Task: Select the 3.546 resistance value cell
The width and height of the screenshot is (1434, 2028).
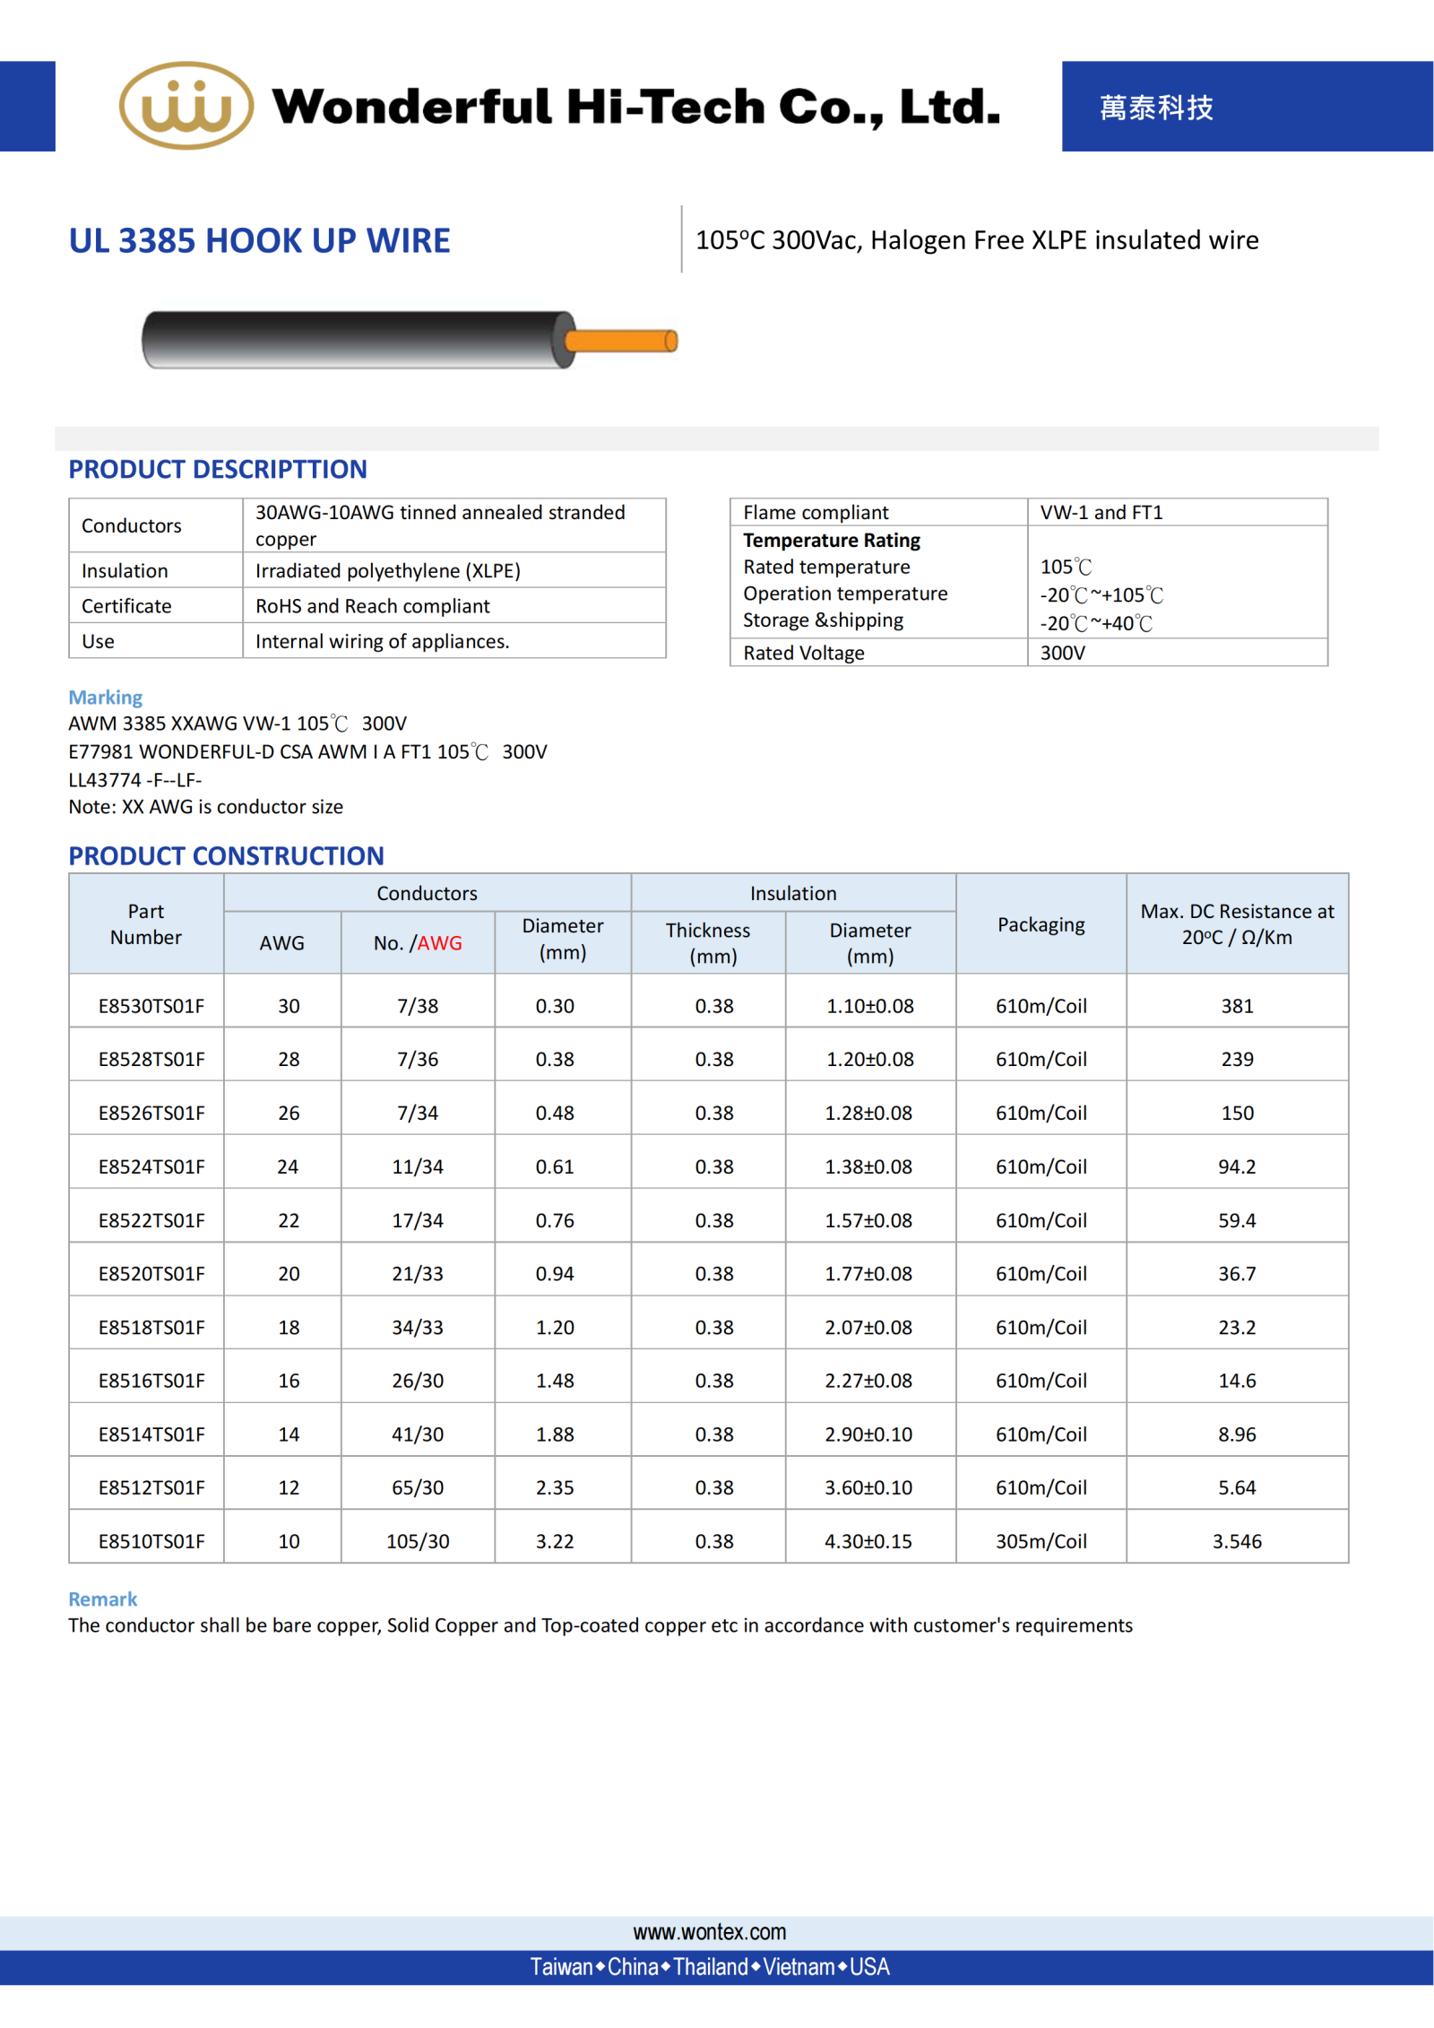Action: [1237, 1541]
